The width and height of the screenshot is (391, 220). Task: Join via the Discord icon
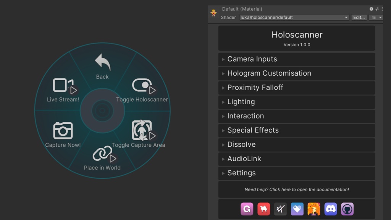tap(330, 209)
